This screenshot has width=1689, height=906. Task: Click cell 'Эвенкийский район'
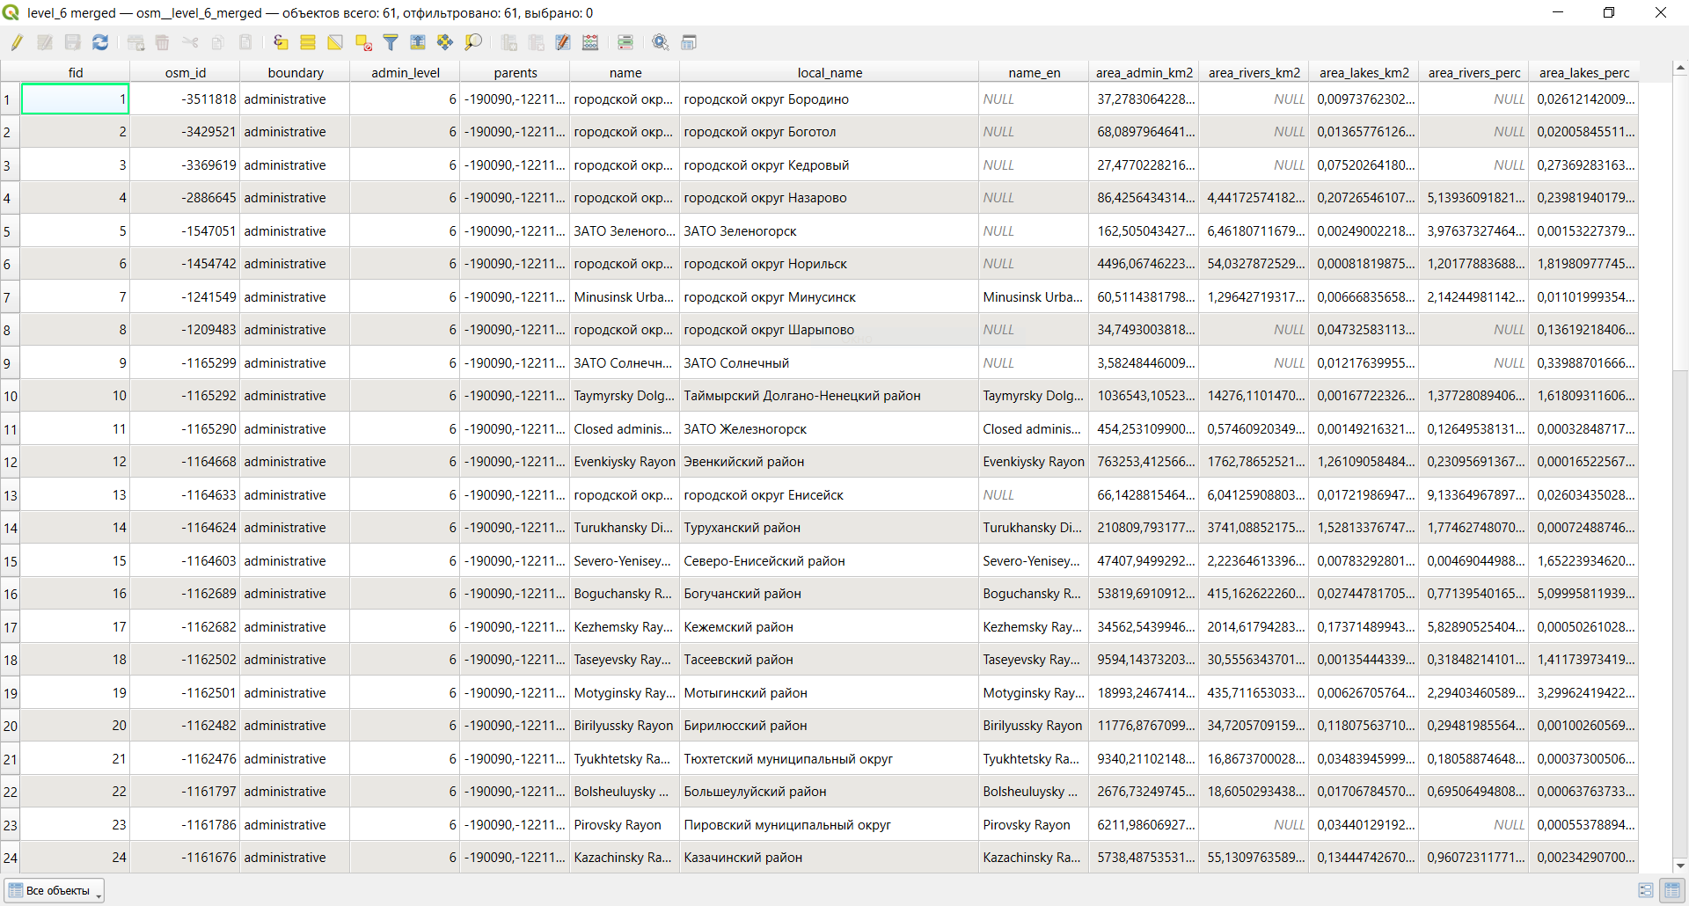830,462
